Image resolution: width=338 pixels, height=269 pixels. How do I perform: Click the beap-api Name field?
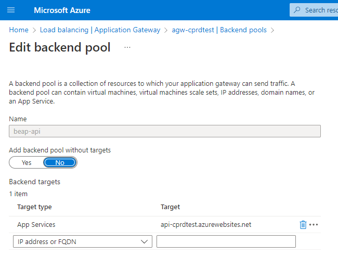165,131
